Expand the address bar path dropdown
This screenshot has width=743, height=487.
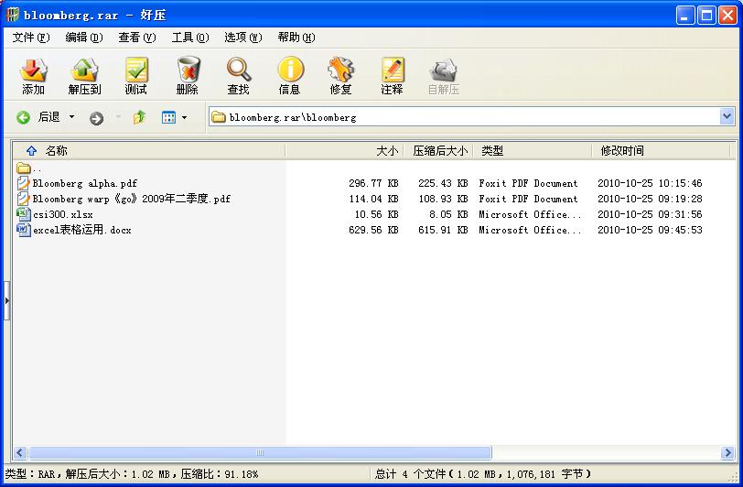pos(727,116)
